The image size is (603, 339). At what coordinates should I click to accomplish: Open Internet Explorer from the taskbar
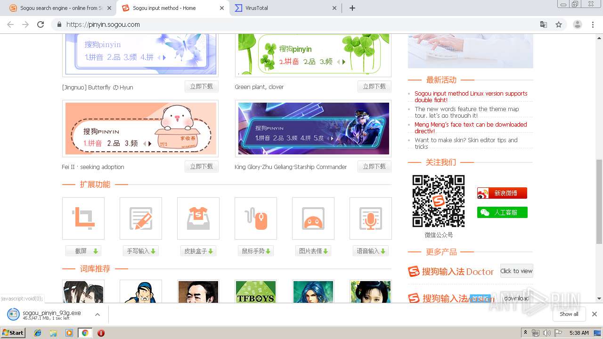pos(38,333)
